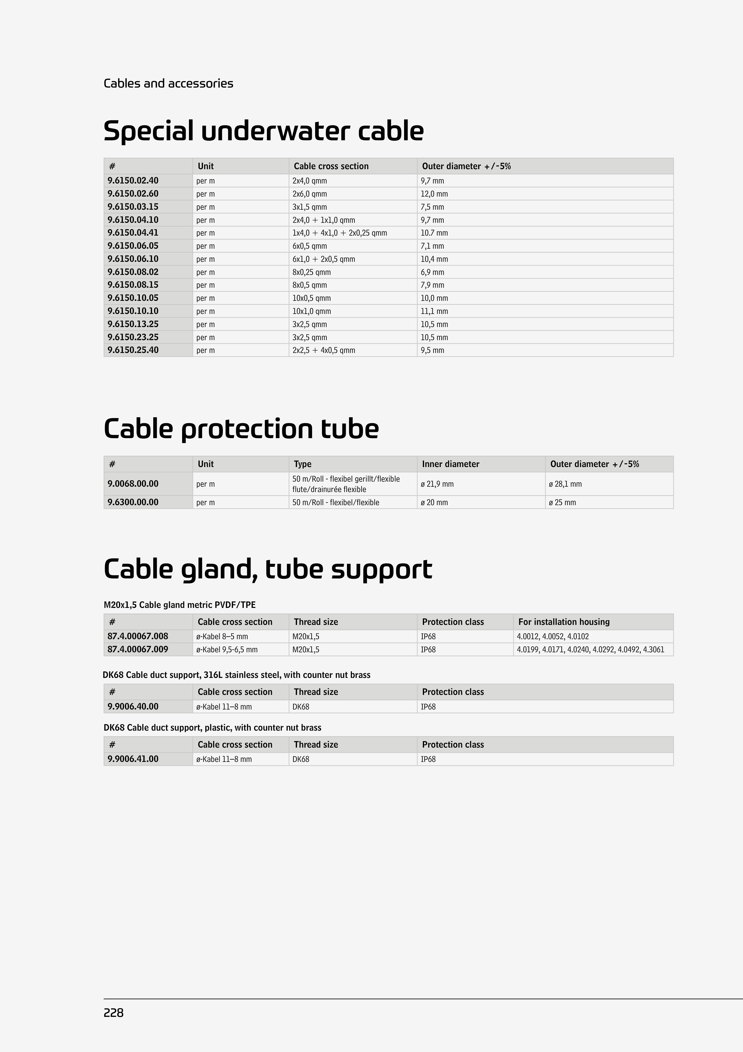743x1052 pixels.
Task: Select part number 9.9006.41.00
Action: tap(133, 759)
